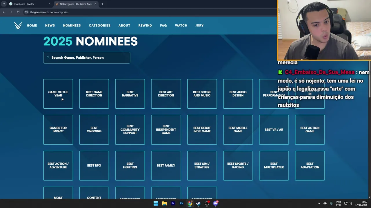Screen dimensions: 371x208
Task: Click the search magnifier icon in the nominees field
Action: [x=48, y=57]
